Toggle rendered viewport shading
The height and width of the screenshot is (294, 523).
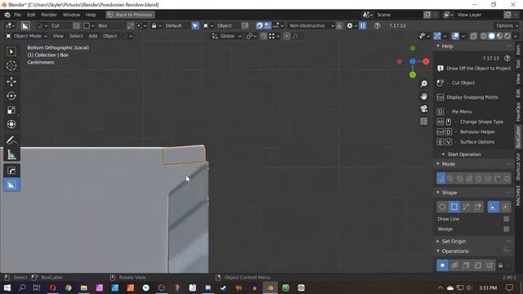(x=507, y=36)
